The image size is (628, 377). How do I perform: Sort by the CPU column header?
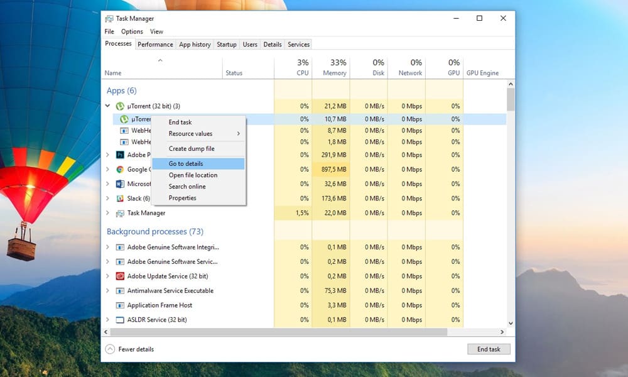293,67
